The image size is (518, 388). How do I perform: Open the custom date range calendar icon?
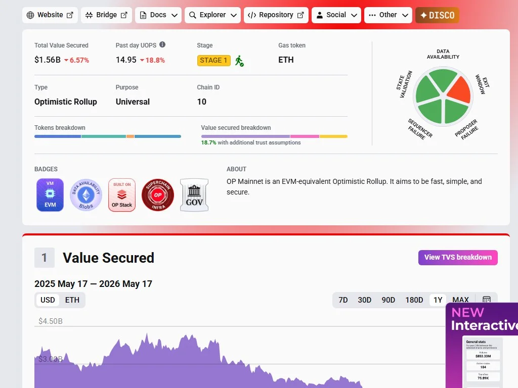(x=487, y=299)
